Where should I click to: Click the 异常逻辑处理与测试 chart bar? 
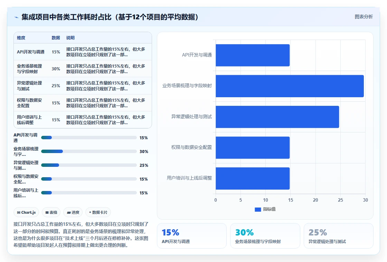coord(277,117)
